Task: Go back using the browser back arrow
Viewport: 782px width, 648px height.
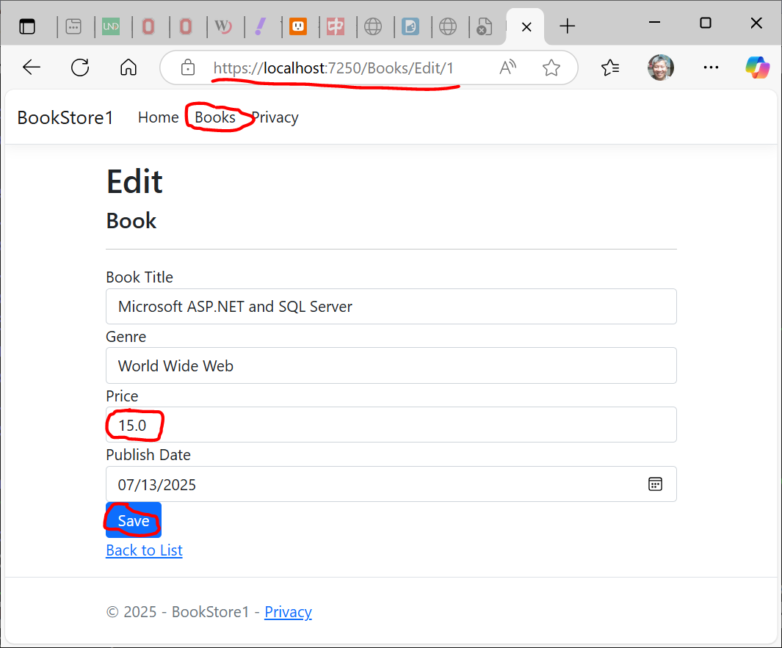Action: click(32, 68)
